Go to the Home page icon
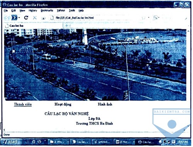The image size is (193, 147). coord(44,18)
